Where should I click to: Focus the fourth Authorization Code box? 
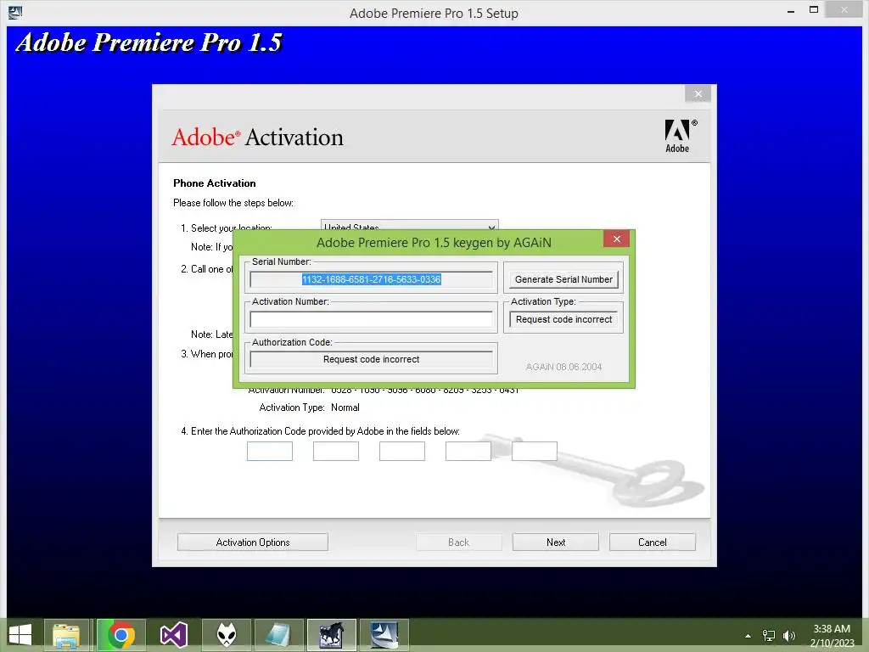(468, 452)
